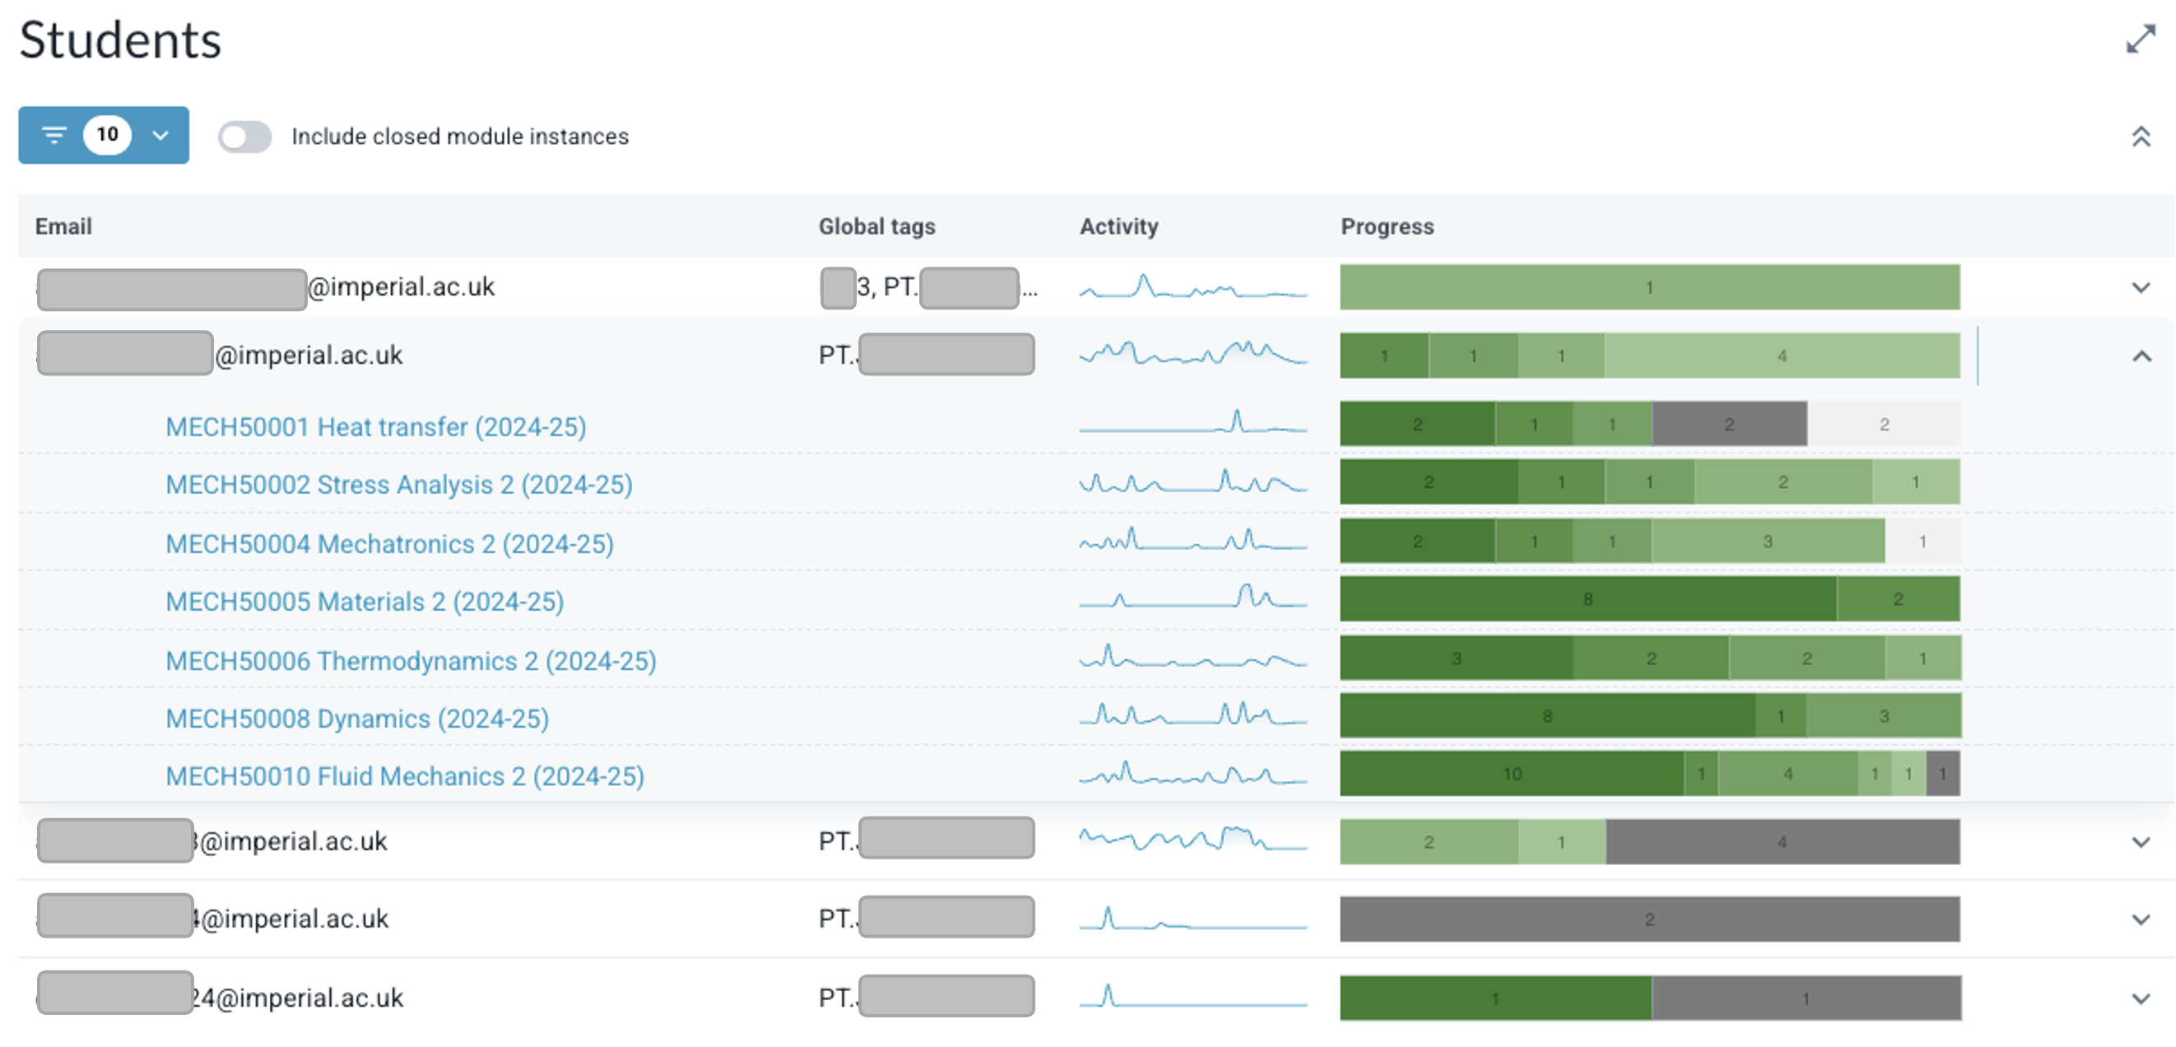Click the activity graph for the first student
2176x1047 pixels.
point(1193,287)
